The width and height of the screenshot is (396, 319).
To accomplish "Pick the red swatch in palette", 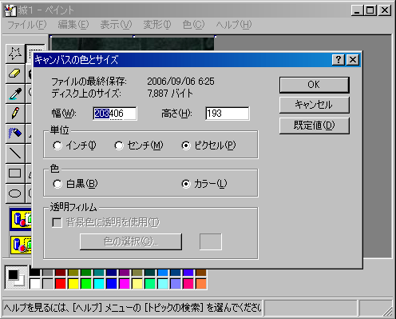I will tap(61, 284).
